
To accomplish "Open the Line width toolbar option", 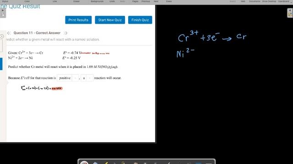I will click(54, 1).
